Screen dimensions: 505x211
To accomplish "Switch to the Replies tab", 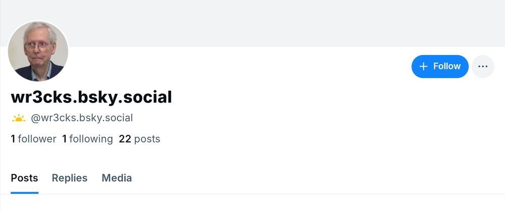I will [x=70, y=178].
